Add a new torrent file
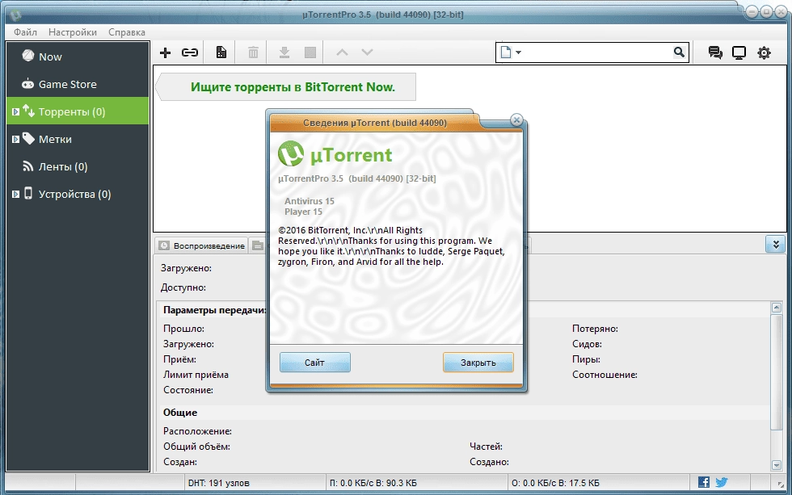Screen dimensions: 792x495 (165, 52)
